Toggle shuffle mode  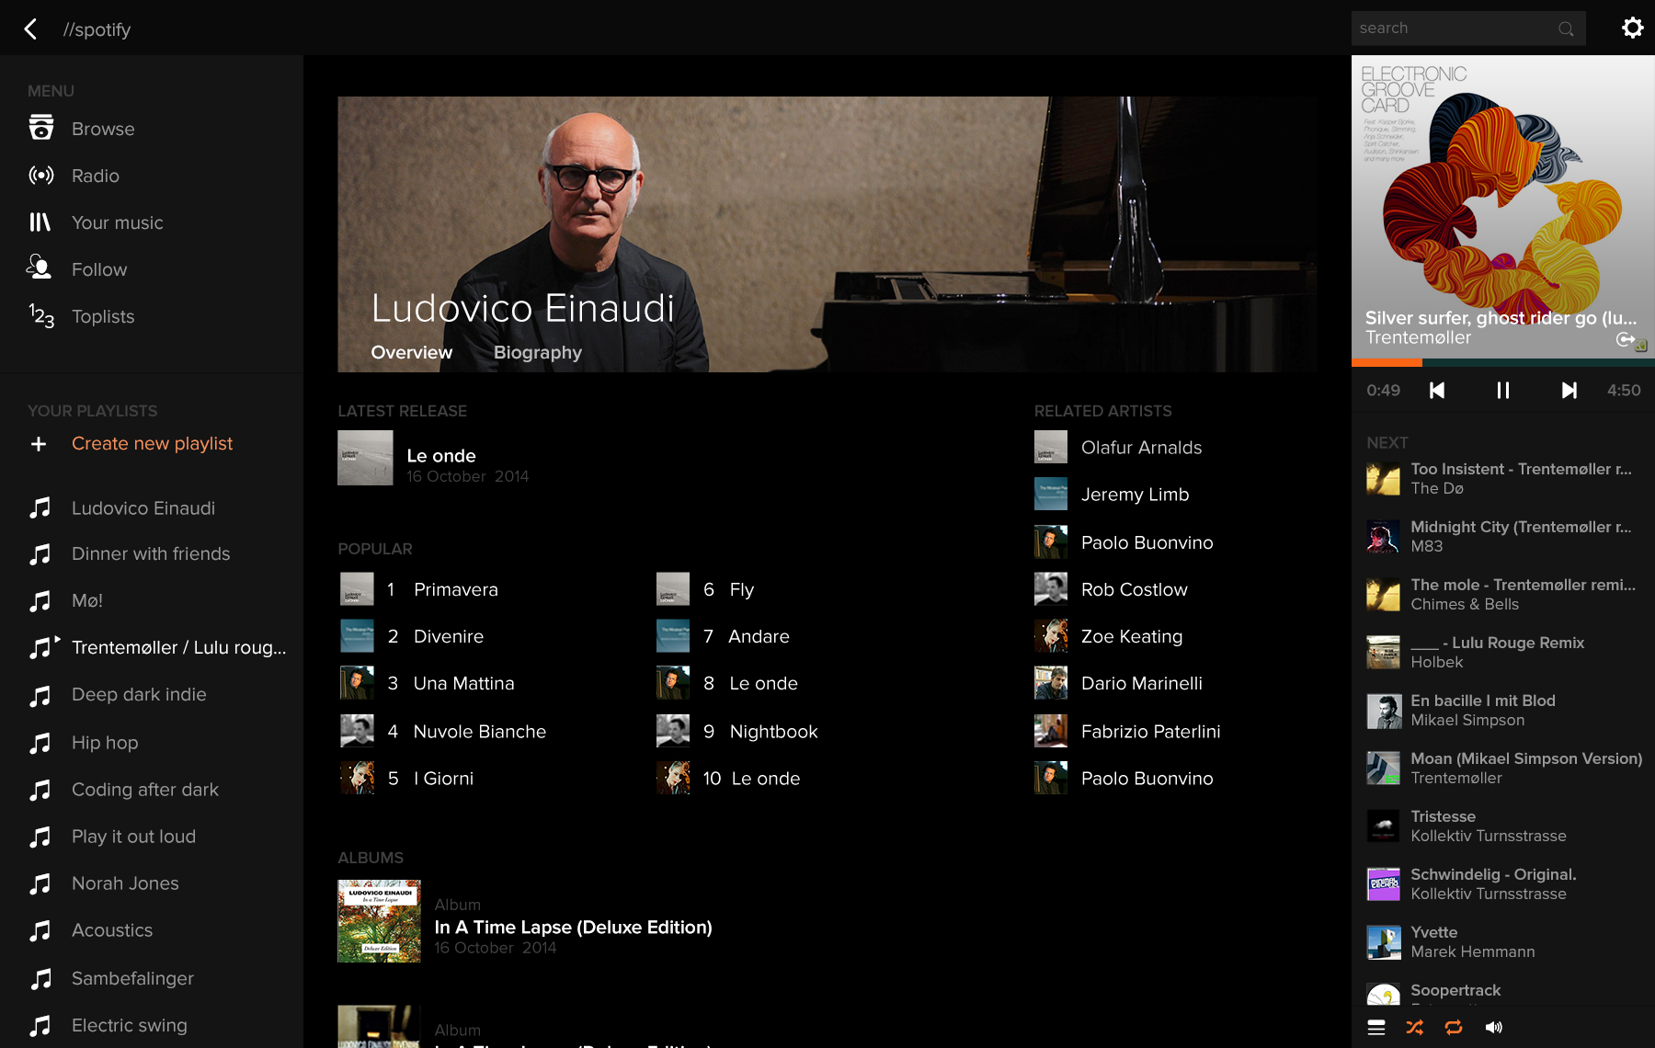[1415, 1028]
